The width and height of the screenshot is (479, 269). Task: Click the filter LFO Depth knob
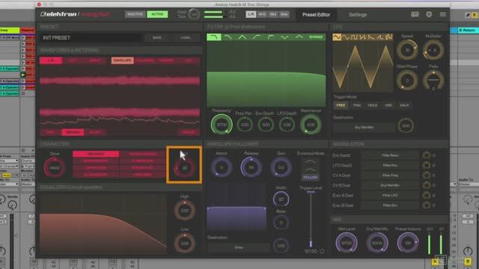(x=287, y=125)
